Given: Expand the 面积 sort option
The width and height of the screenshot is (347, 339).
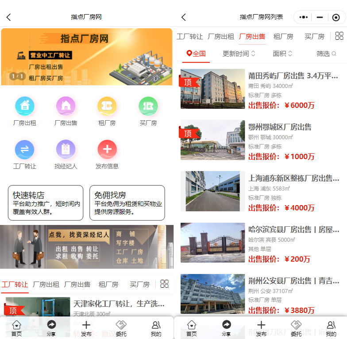Looking at the screenshot, I should 282,53.
